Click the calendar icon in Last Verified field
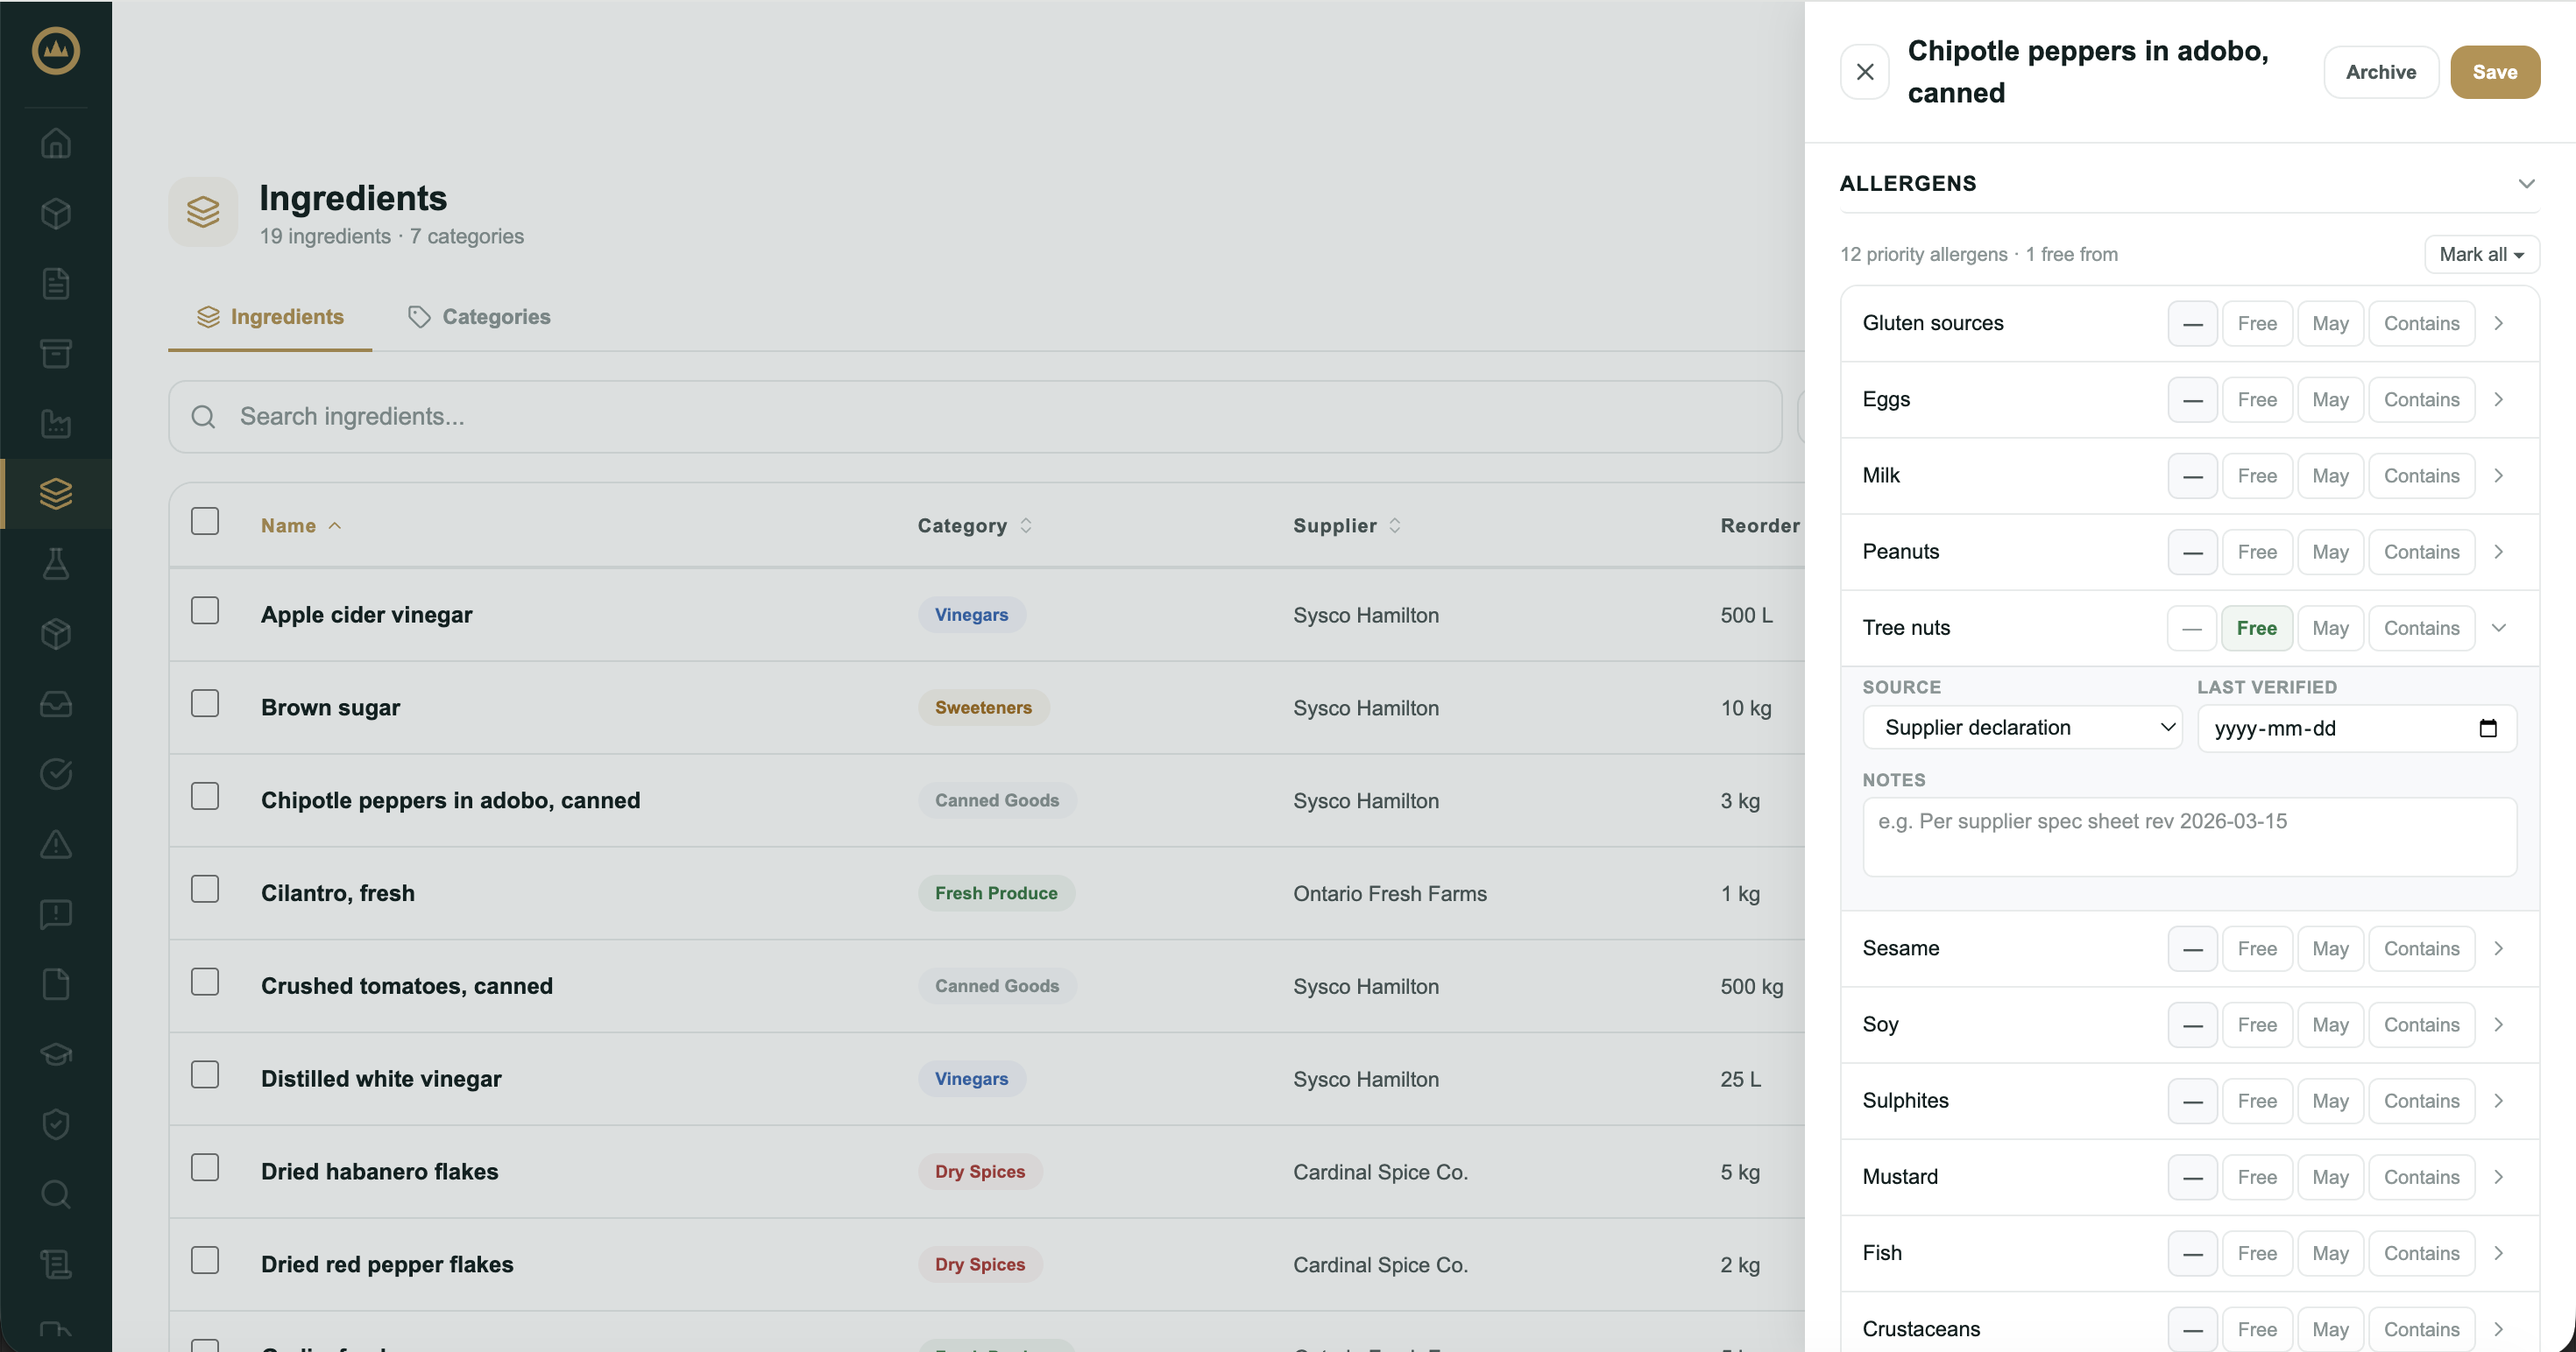 [2488, 729]
